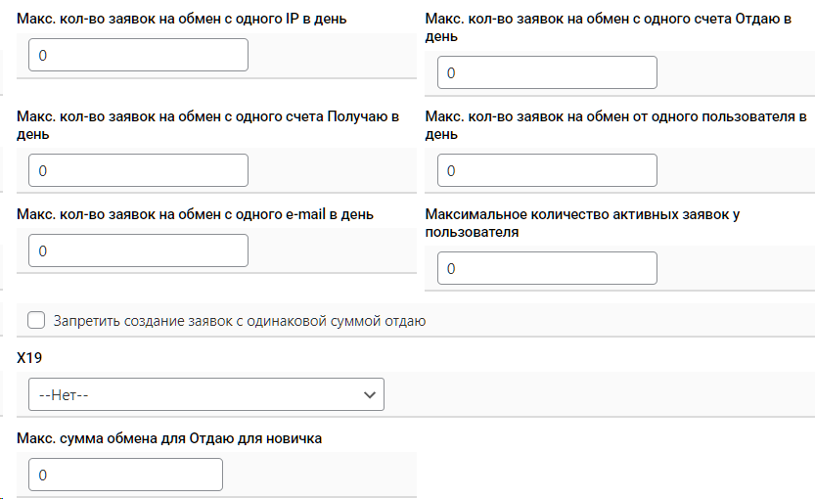Click the 'с одного счета Получаю в день' label
The height and width of the screenshot is (499, 815).
point(207,117)
